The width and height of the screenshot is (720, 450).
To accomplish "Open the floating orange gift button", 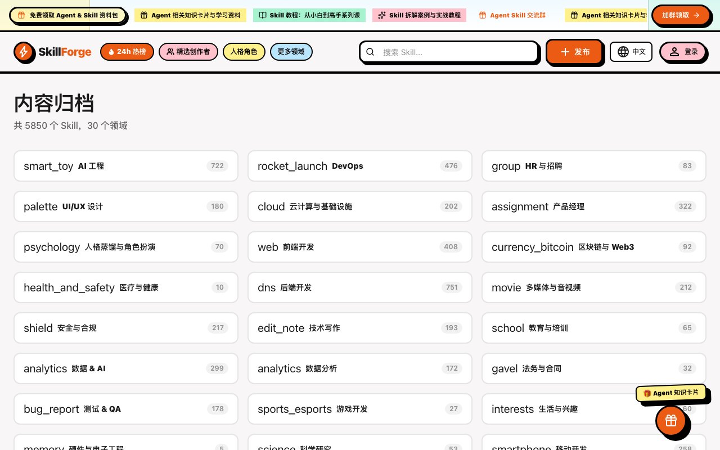I will pos(670,420).
